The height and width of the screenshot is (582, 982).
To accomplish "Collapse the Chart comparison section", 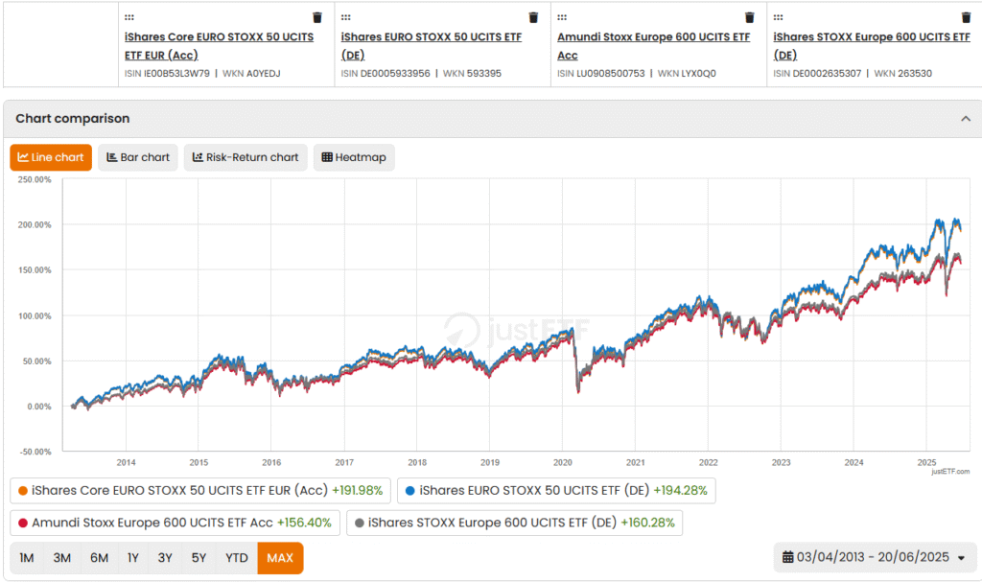I will (966, 118).
